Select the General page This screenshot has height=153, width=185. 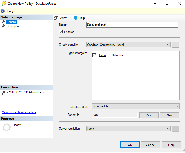(11, 22)
